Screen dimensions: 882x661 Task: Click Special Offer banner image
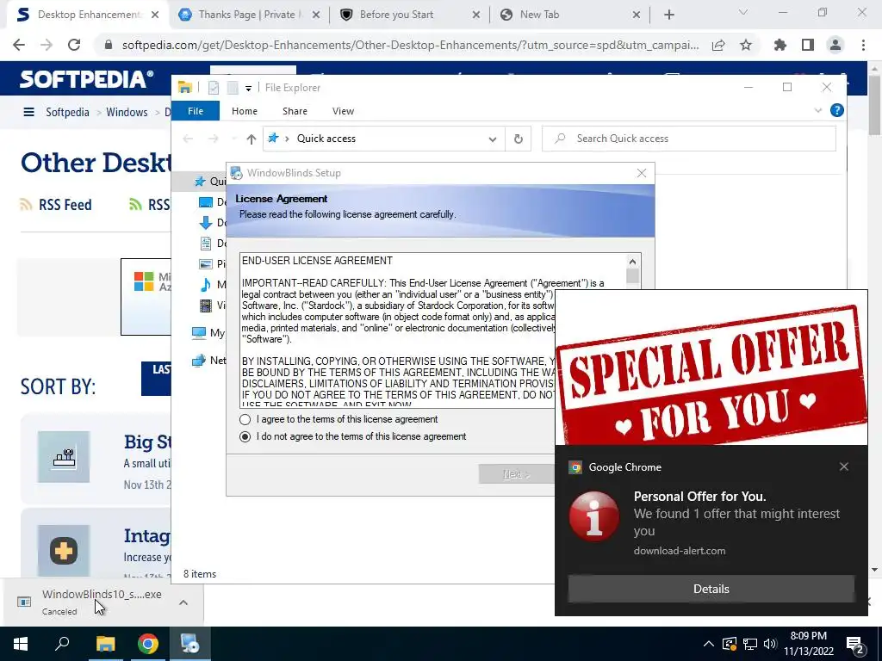tap(711, 368)
